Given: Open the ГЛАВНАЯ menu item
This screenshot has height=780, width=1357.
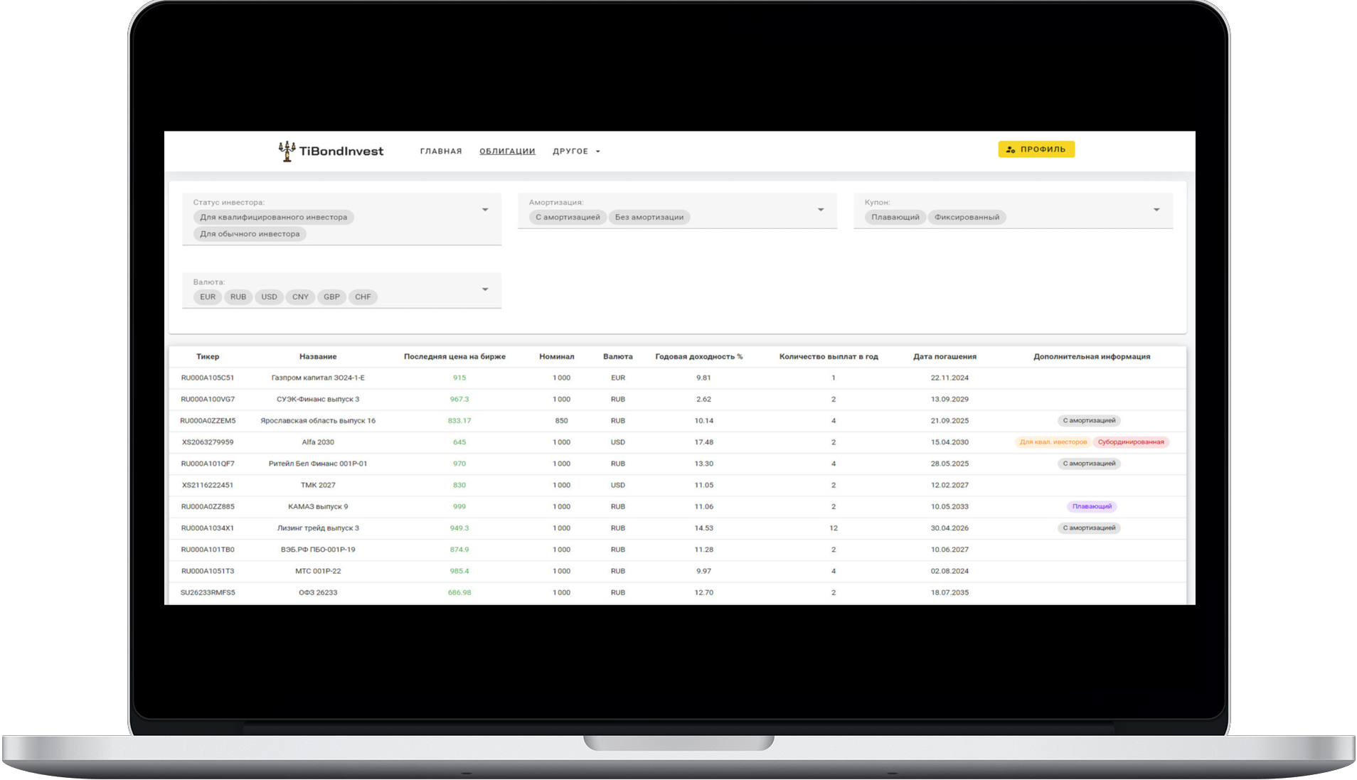Looking at the screenshot, I should point(441,151).
